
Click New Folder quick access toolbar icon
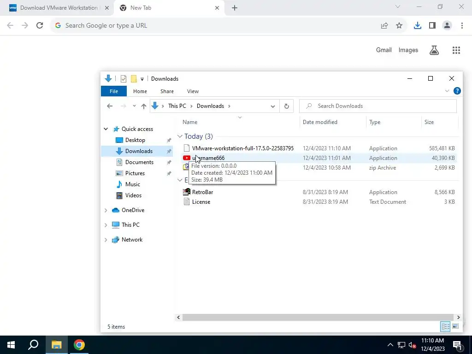[x=134, y=79]
